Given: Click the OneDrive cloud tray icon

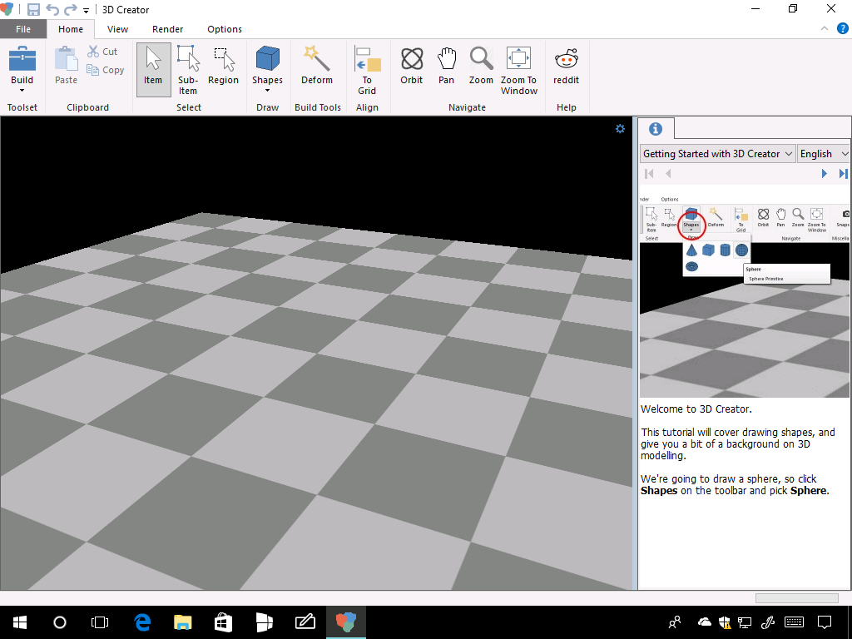Looking at the screenshot, I should click(704, 622).
